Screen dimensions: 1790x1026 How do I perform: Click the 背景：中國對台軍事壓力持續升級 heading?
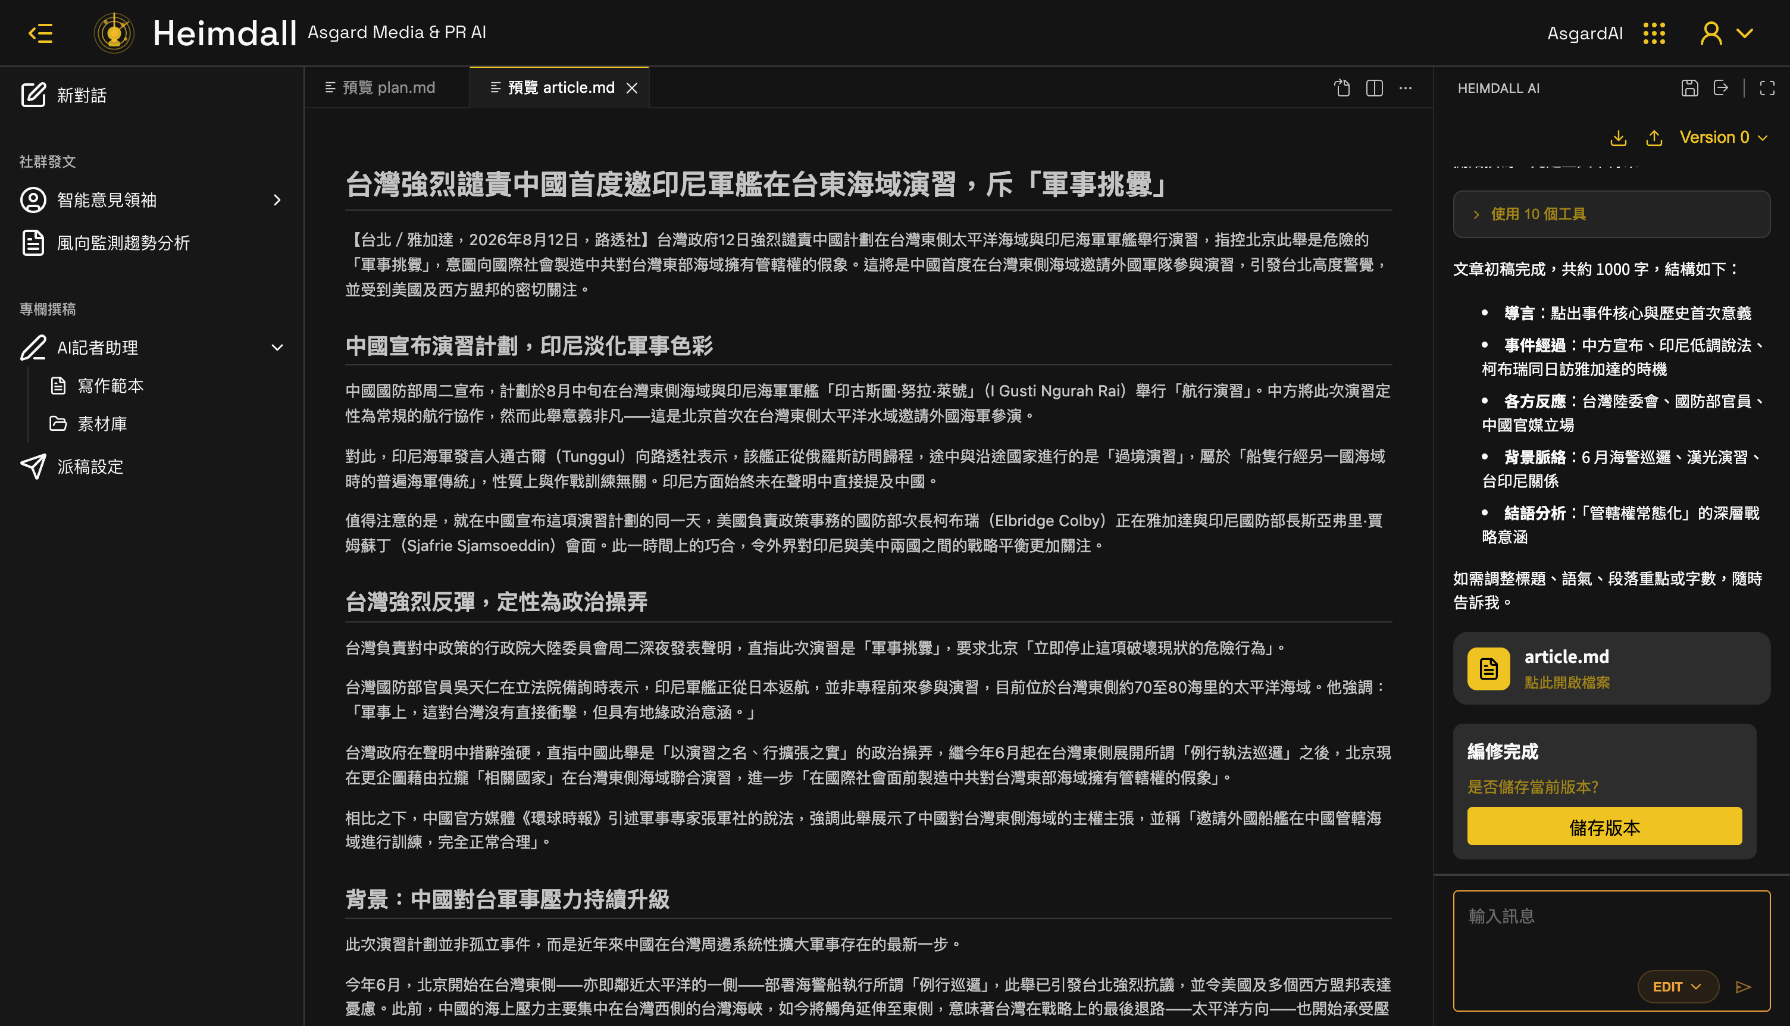(x=507, y=899)
